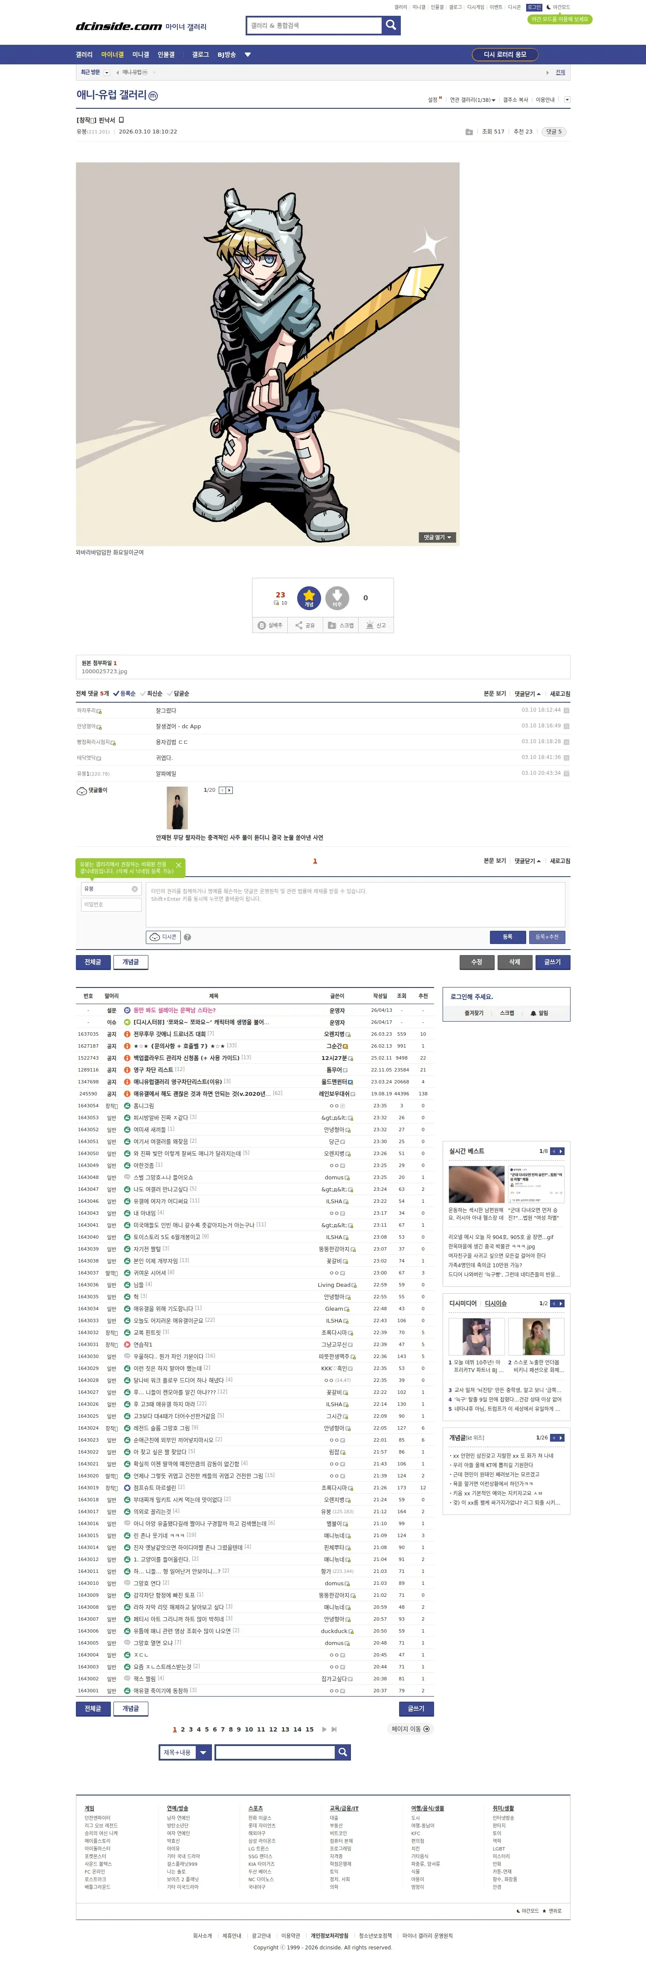Click the 실베추 button
Screen dimensions: 646x1972
269,625
